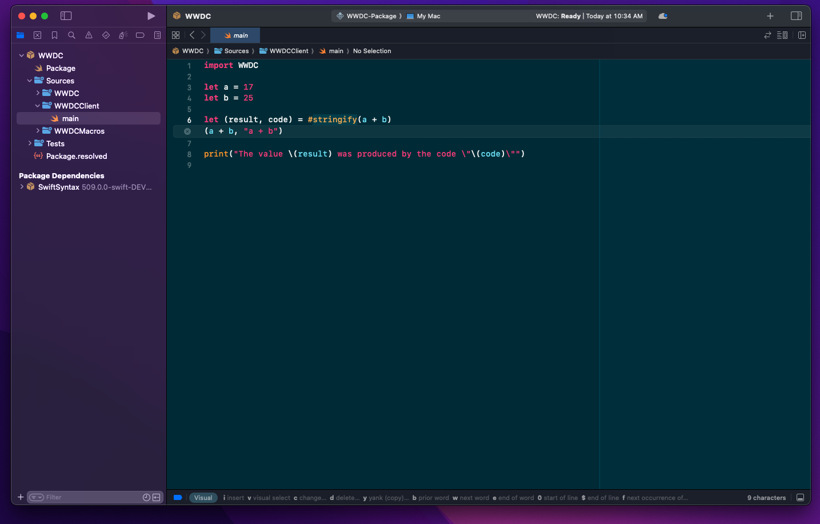Click WWDC in the jump bar
The width and height of the screenshot is (820, 524).
[x=187, y=51]
